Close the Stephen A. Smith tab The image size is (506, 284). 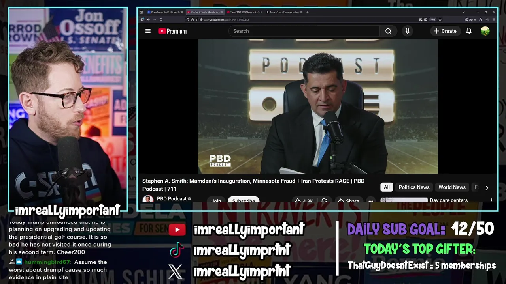pyautogui.click(x=222, y=12)
